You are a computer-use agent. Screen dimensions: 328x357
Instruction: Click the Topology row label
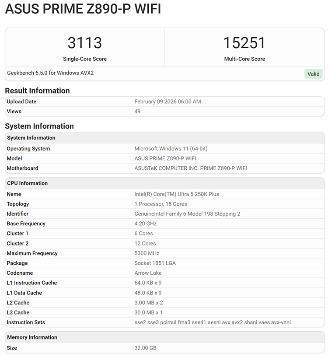coord(18,204)
